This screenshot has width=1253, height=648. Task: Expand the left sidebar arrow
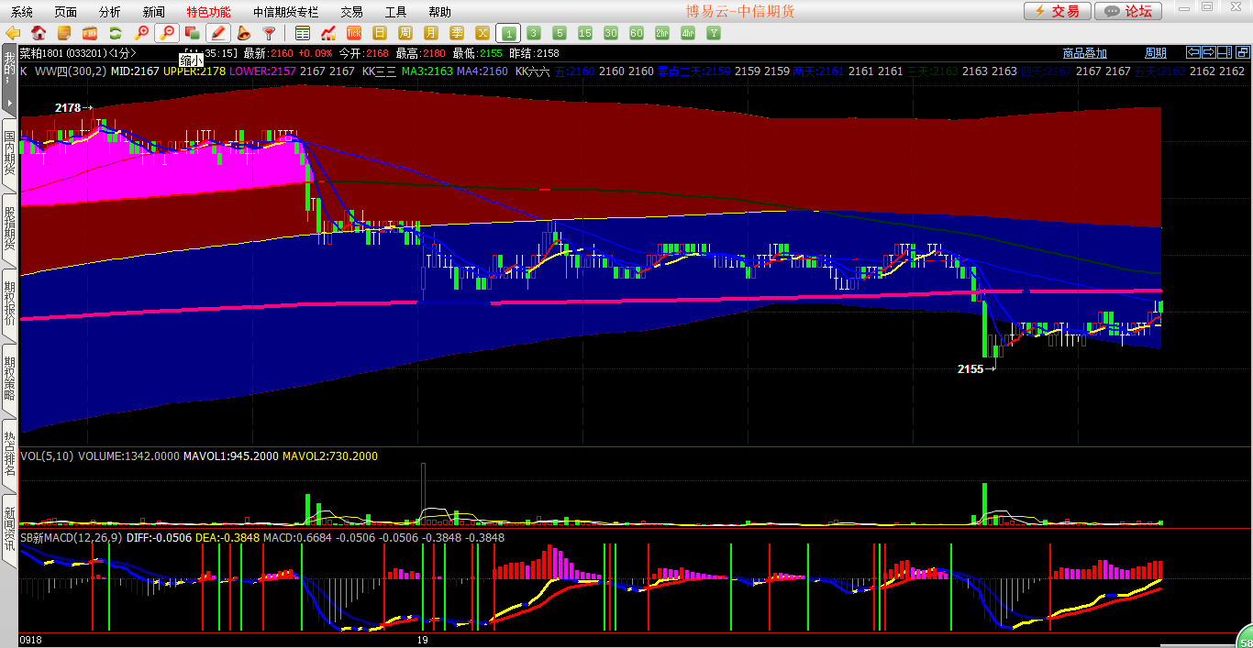(9, 103)
